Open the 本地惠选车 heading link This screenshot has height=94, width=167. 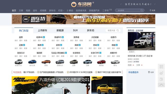click(133, 72)
